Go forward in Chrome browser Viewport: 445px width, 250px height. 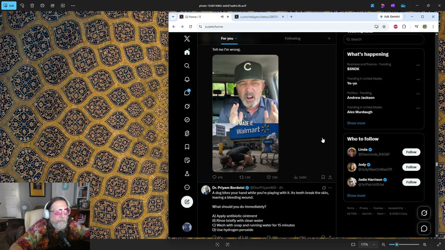click(x=182, y=27)
